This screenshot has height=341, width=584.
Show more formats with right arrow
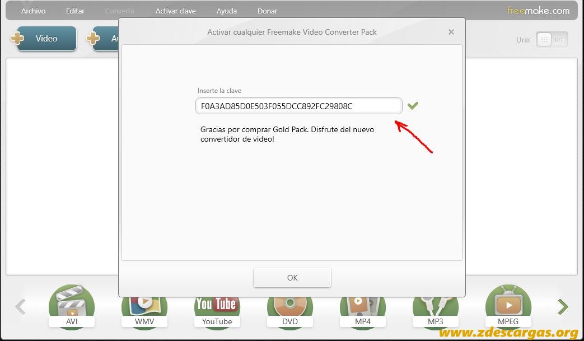click(x=563, y=307)
